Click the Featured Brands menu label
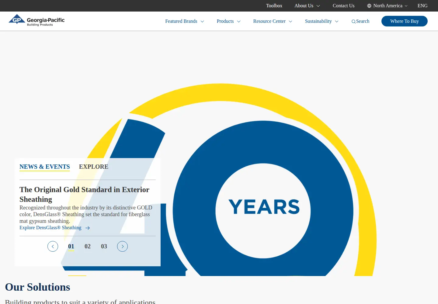438x304 pixels. tap(181, 21)
